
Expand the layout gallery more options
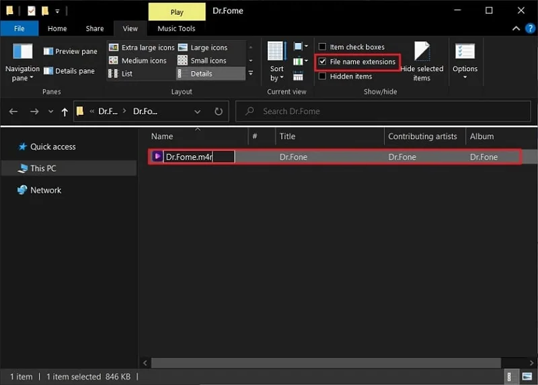(x=251, y=73)
